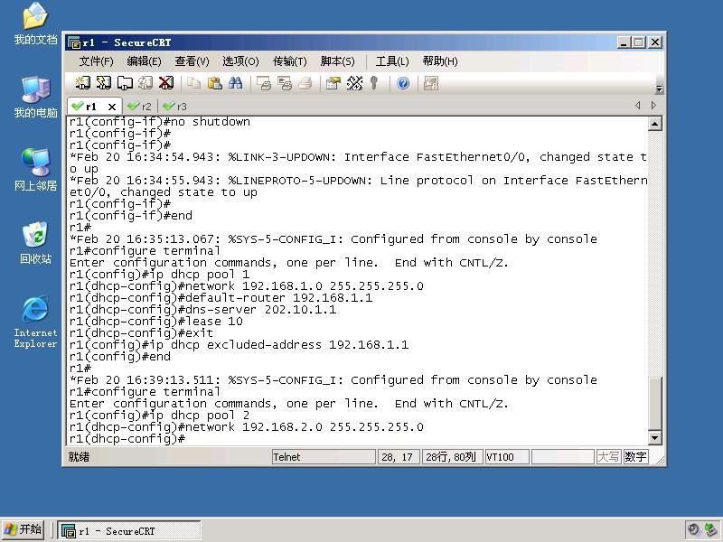Screen dimensions: 723x542
Task: Click the Find binoculars icon
Action: (x=236, y=83)
